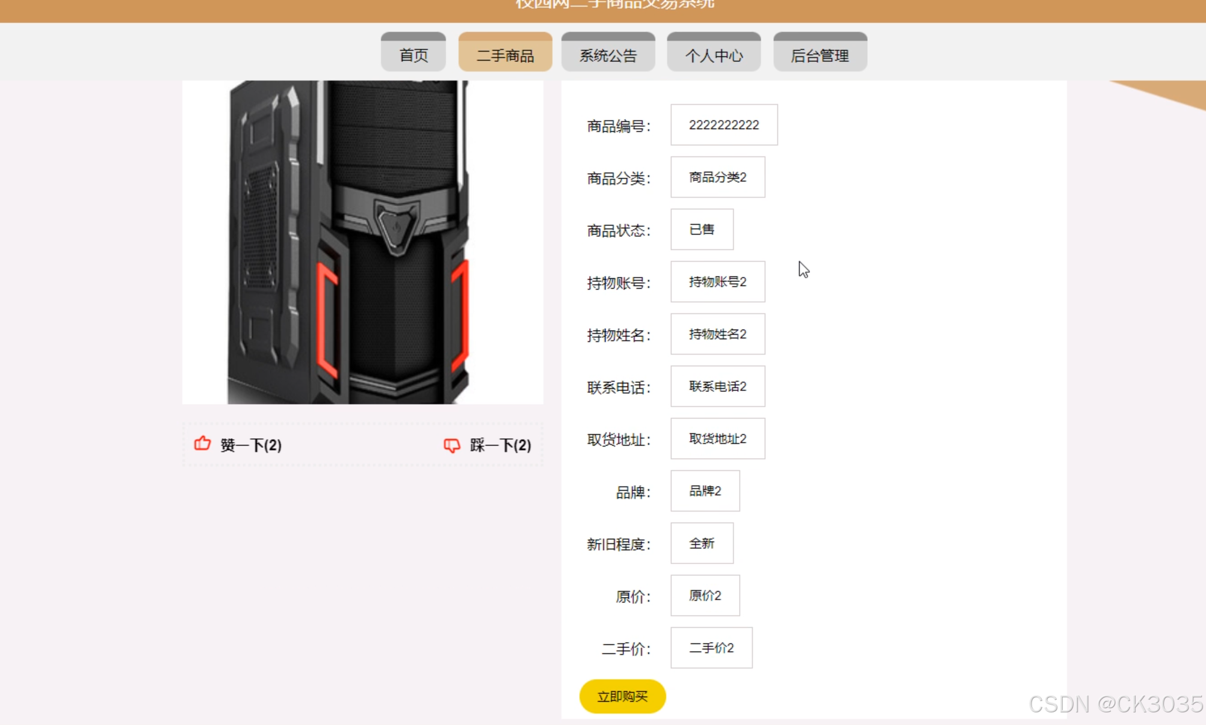1206x725 pixels.
Task: Click the 联系电话2 phone field
Action: point(717,387)
